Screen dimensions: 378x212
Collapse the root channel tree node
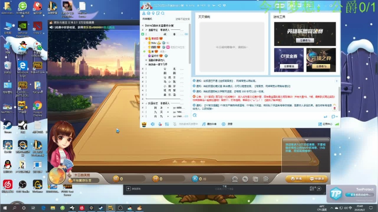(143, 26)
